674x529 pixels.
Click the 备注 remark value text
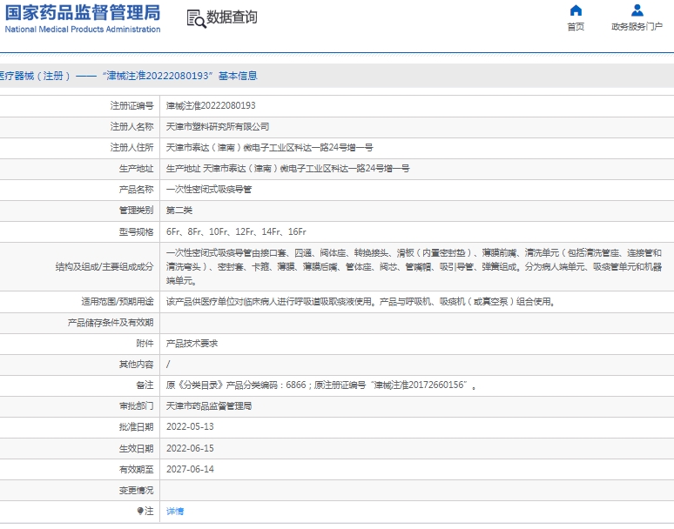pos(321,385)
